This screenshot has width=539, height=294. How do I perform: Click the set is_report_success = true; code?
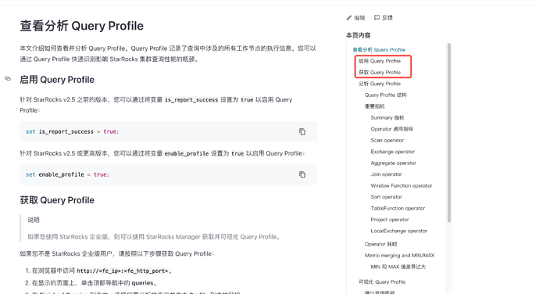click(x=72, y=132)
